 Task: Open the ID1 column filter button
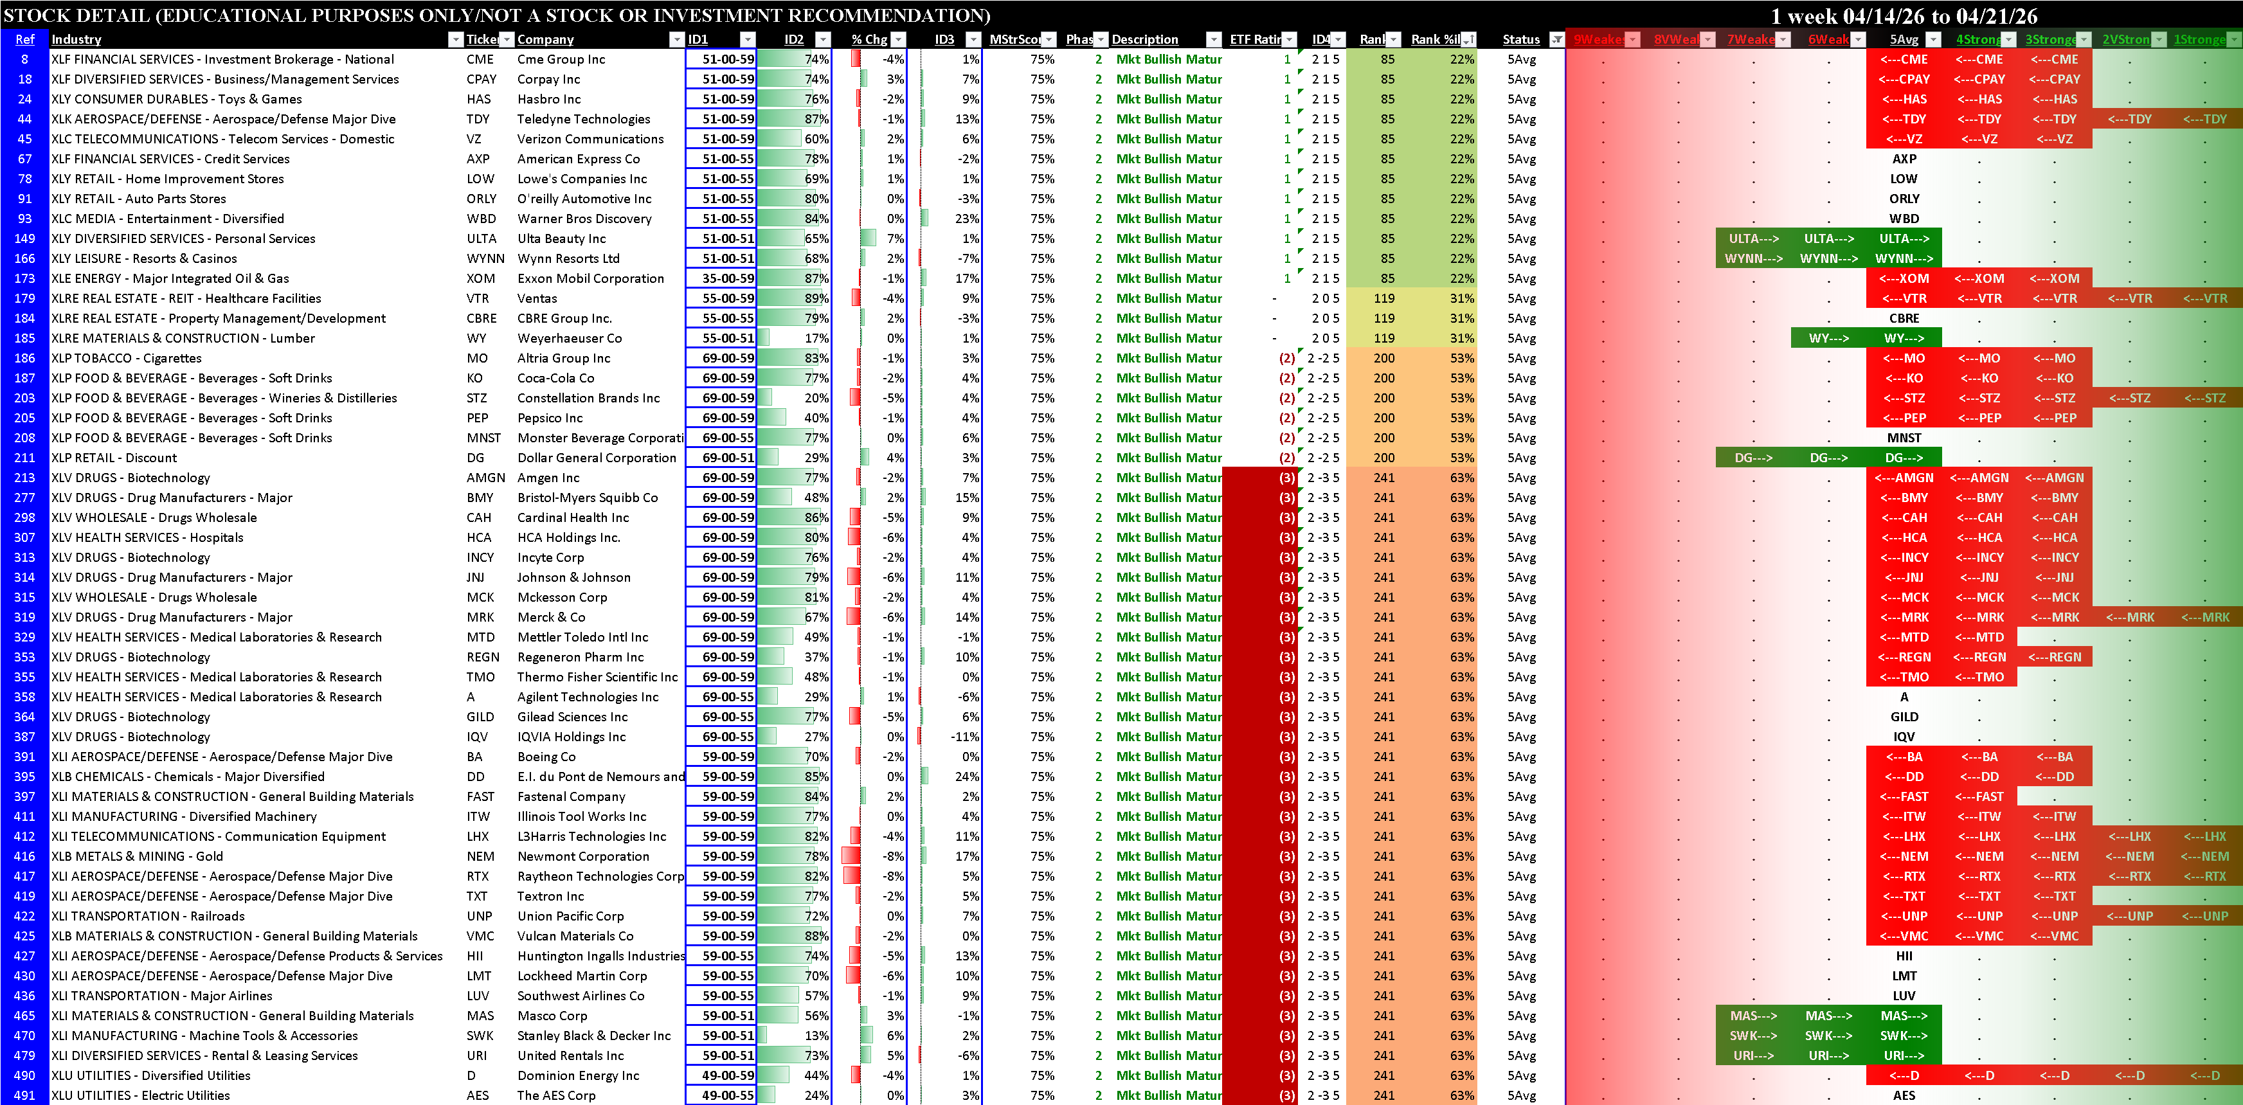click(747, 39)
